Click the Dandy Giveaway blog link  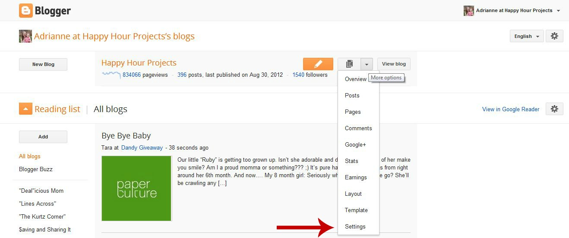[142, 148]
